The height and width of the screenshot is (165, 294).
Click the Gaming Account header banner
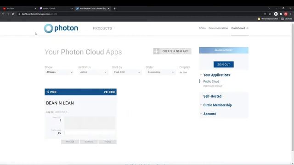coord(224,50)
